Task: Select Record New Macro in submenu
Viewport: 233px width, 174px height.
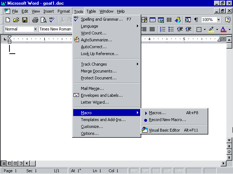Action: [174, 120]
